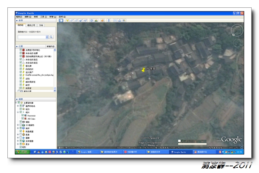Click the zoom slider on map

pyautogui.click(x=237, y=63)
